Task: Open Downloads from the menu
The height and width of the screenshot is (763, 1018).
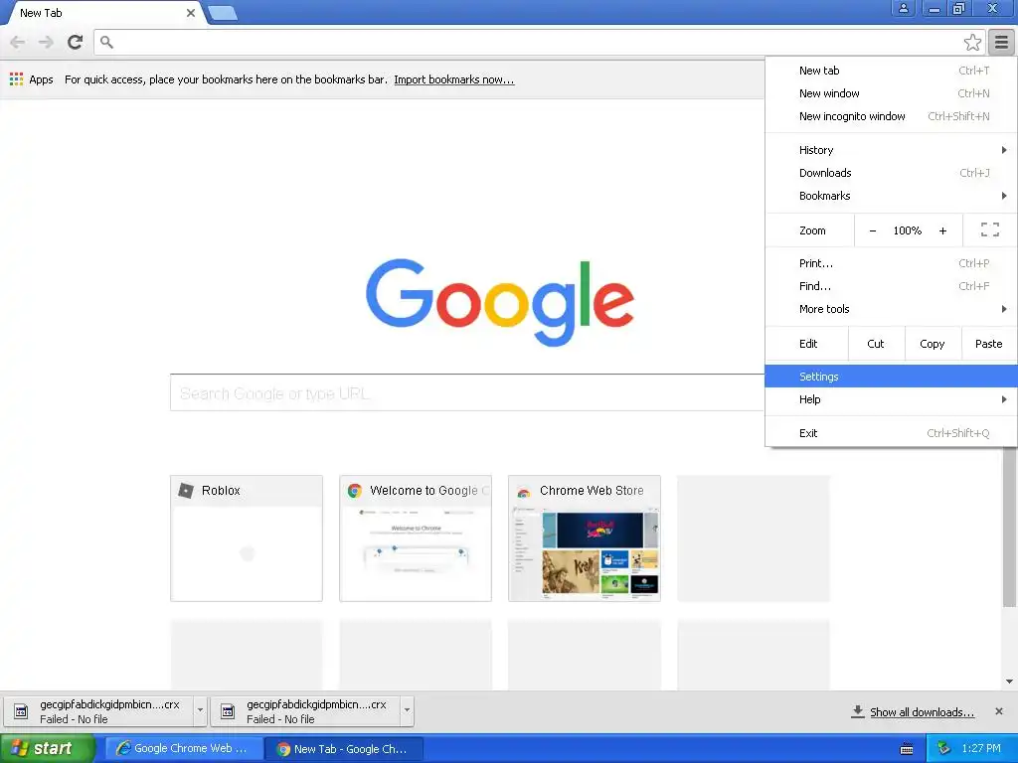Action: click(891, 173)
